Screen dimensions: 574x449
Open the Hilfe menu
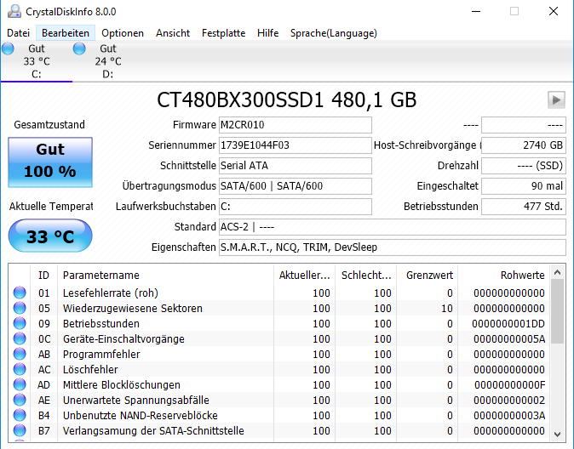[x=268, y=33]
